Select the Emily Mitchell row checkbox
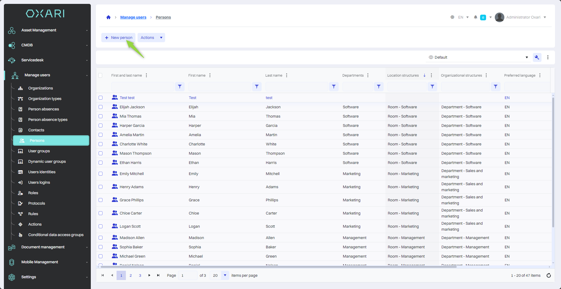 pyautogui.click(x=101, y=174)
